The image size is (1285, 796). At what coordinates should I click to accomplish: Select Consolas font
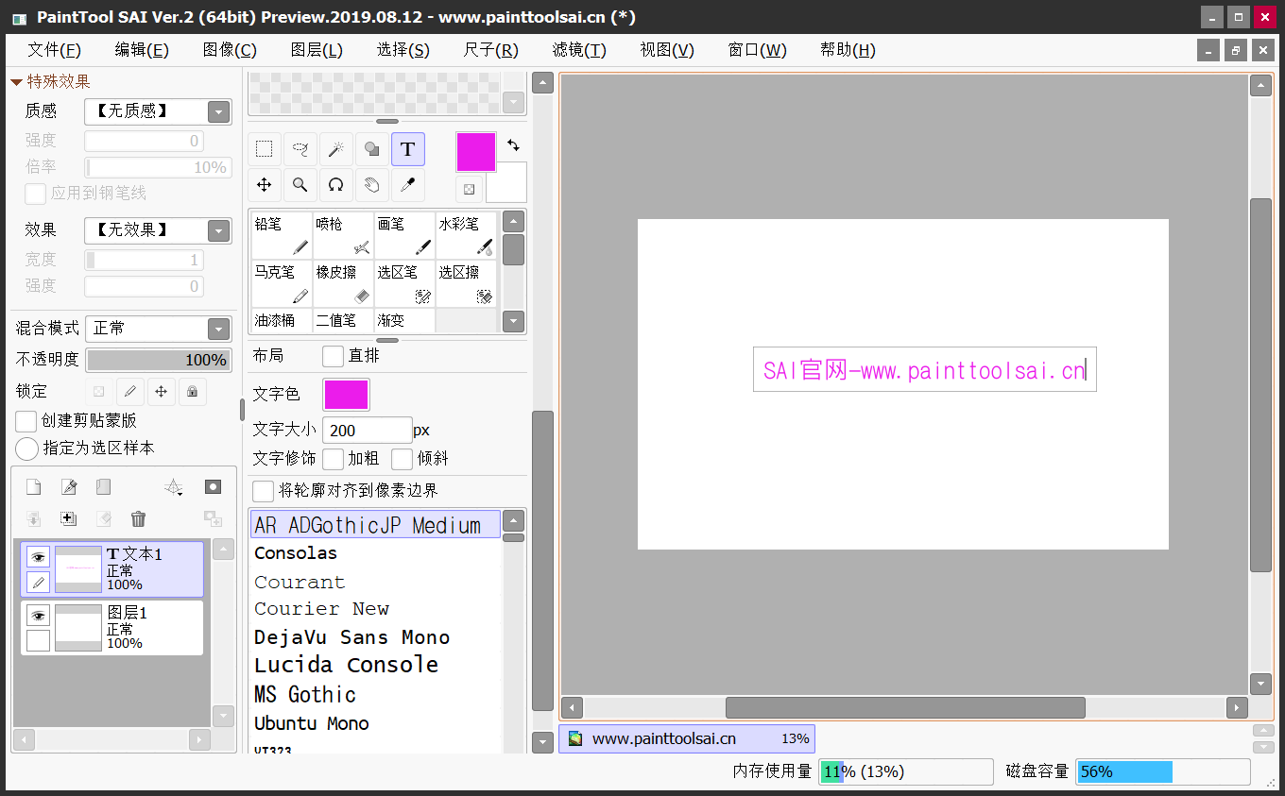[x=296, y=553]
